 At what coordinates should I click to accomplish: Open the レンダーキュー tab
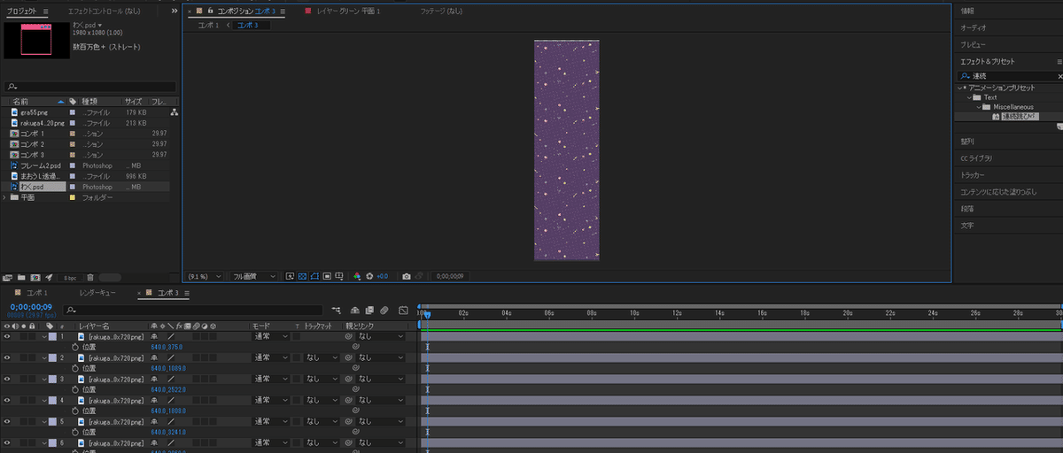point(97,293)
